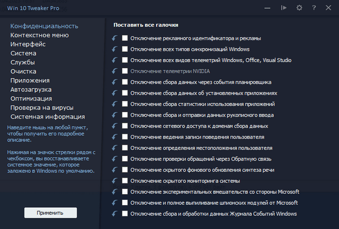
Task: Click restore arrow for скрытого мониторинга системы
Action: (x=114, y=181)
